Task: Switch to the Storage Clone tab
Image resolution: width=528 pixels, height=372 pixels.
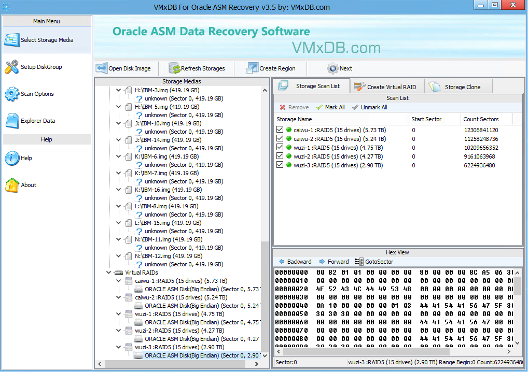Action: pos(458,87)
